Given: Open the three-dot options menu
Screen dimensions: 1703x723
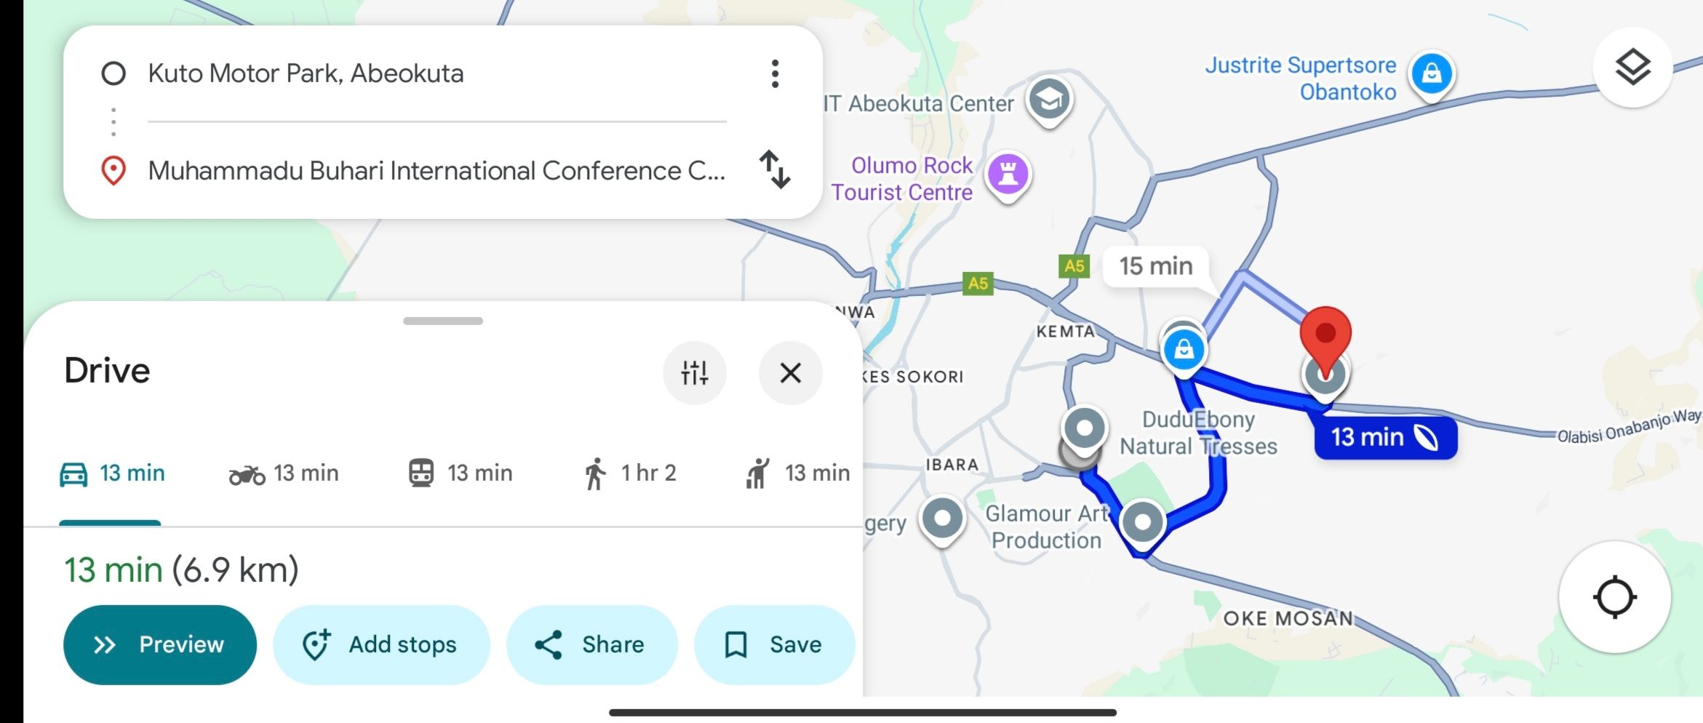Looking at the screenshot, I should pos(775,73).
